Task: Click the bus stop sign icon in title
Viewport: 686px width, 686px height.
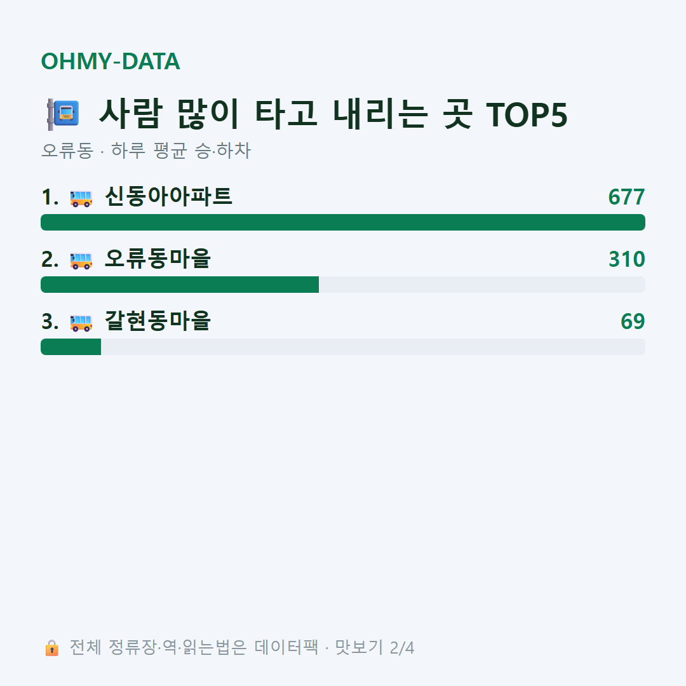Action: (x=64, y=114)
